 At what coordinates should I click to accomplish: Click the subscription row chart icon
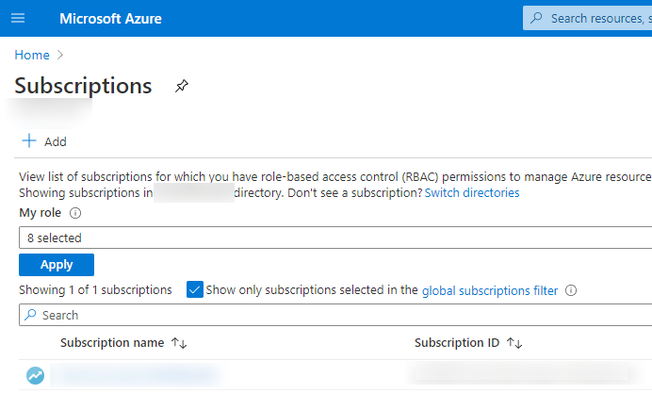click(36, 375)
